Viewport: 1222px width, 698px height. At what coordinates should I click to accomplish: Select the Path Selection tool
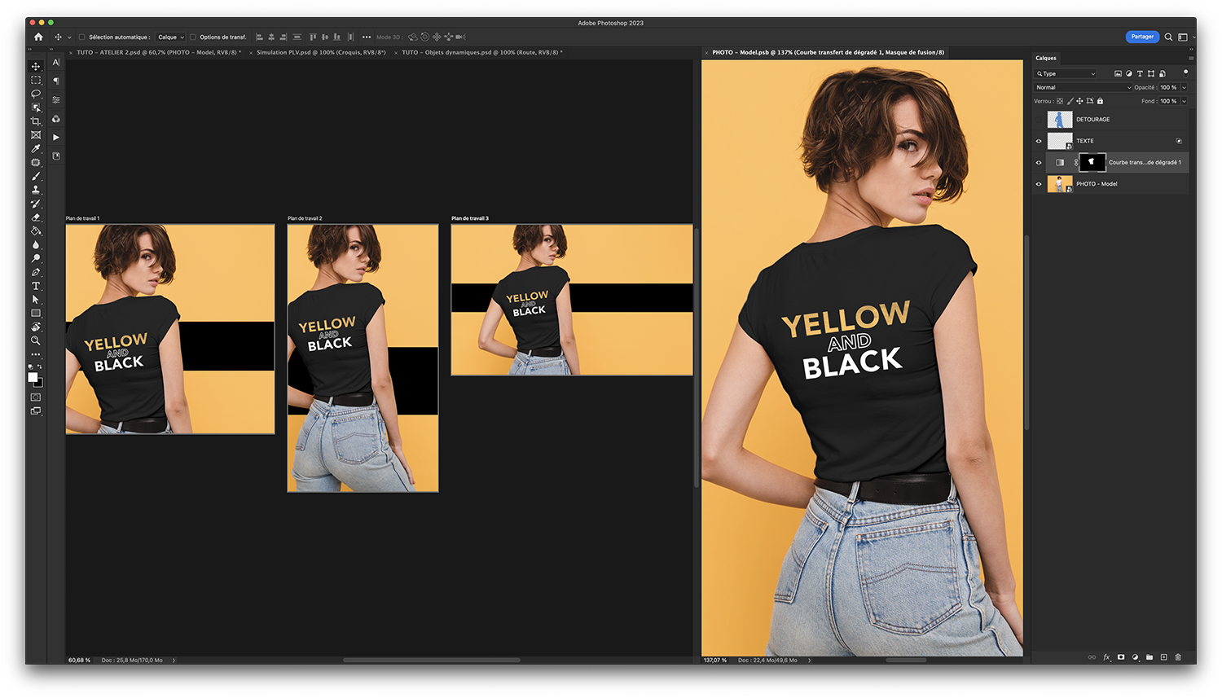(36, 300)
